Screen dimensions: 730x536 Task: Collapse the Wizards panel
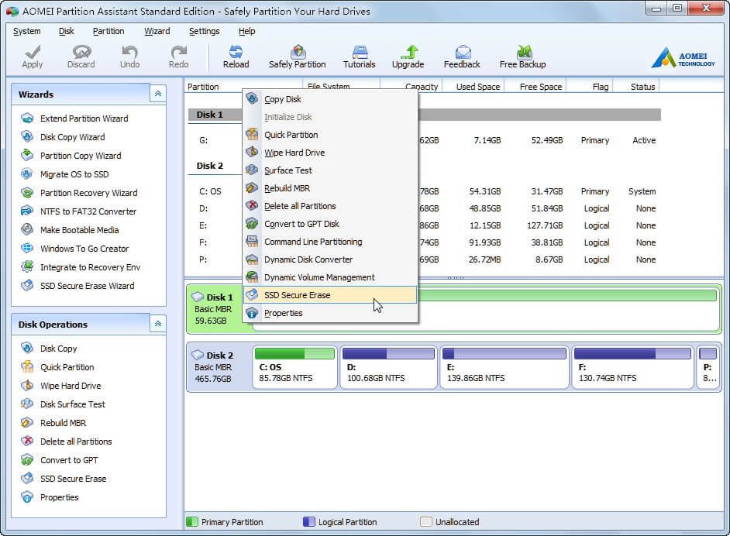point(158,94)
